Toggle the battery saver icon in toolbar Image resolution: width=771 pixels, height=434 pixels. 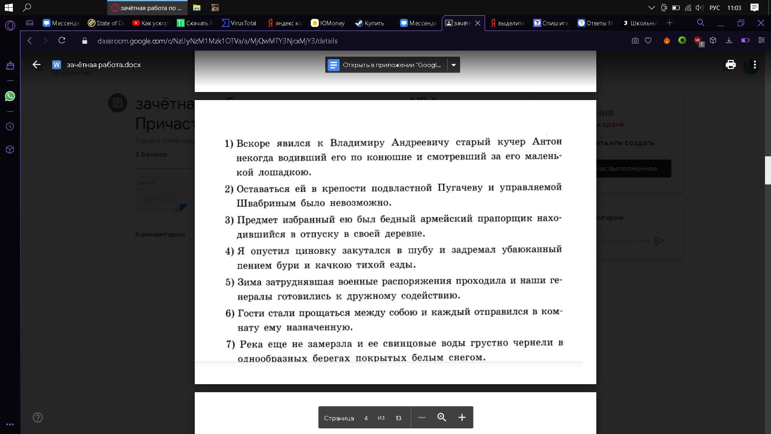click(x=745, y=41)
